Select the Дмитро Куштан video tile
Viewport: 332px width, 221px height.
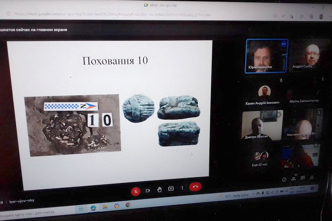(x=262, y=125)
